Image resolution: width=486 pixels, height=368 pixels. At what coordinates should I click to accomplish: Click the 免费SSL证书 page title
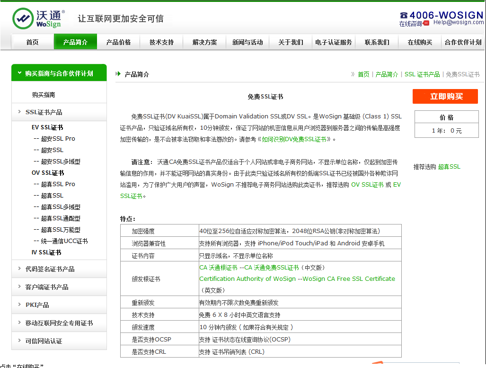(265, 97)
